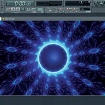The width and height of the screenshot is (105, 105).
Task: Toggle the last lit red option in the top row
Action: tap(74, 9)
